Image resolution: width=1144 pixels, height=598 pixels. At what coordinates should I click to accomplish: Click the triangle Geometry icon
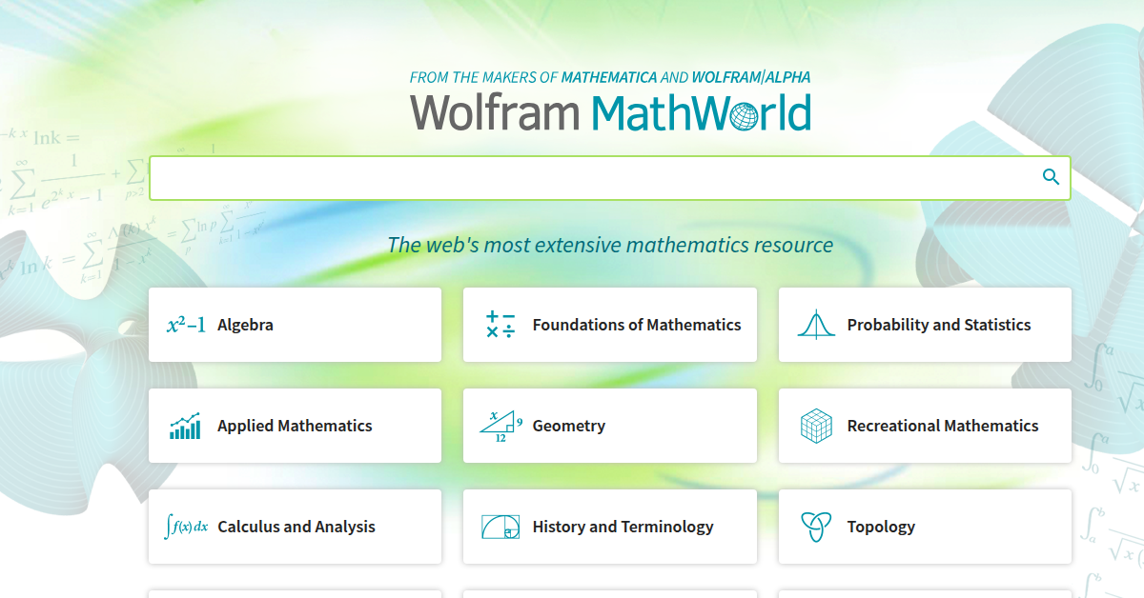pyautogui.click(x=500, y=426)
